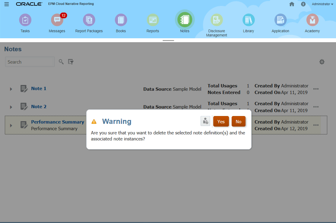336x223 pixels.
Task: Click the Note 1 note icon
Action: [x=24, y=89]
